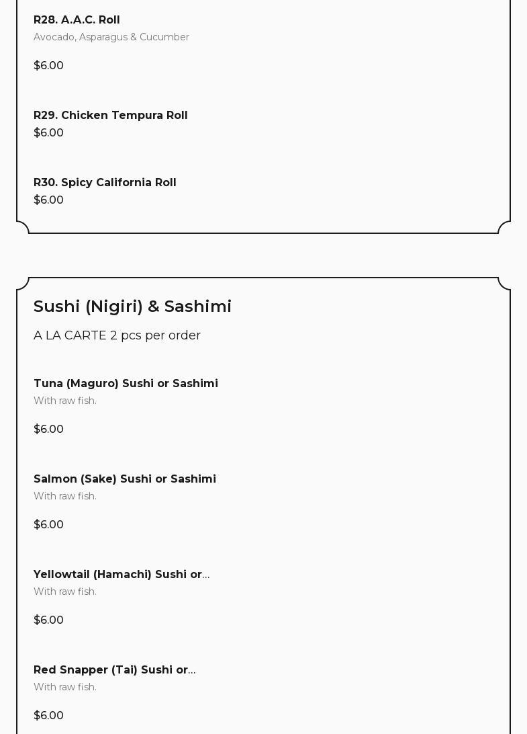Viewport: 527px width, 734px height.
Task: Click the $6.00 price for Yellowtail (Hamachi)
Action: click(x=48, y=620)
